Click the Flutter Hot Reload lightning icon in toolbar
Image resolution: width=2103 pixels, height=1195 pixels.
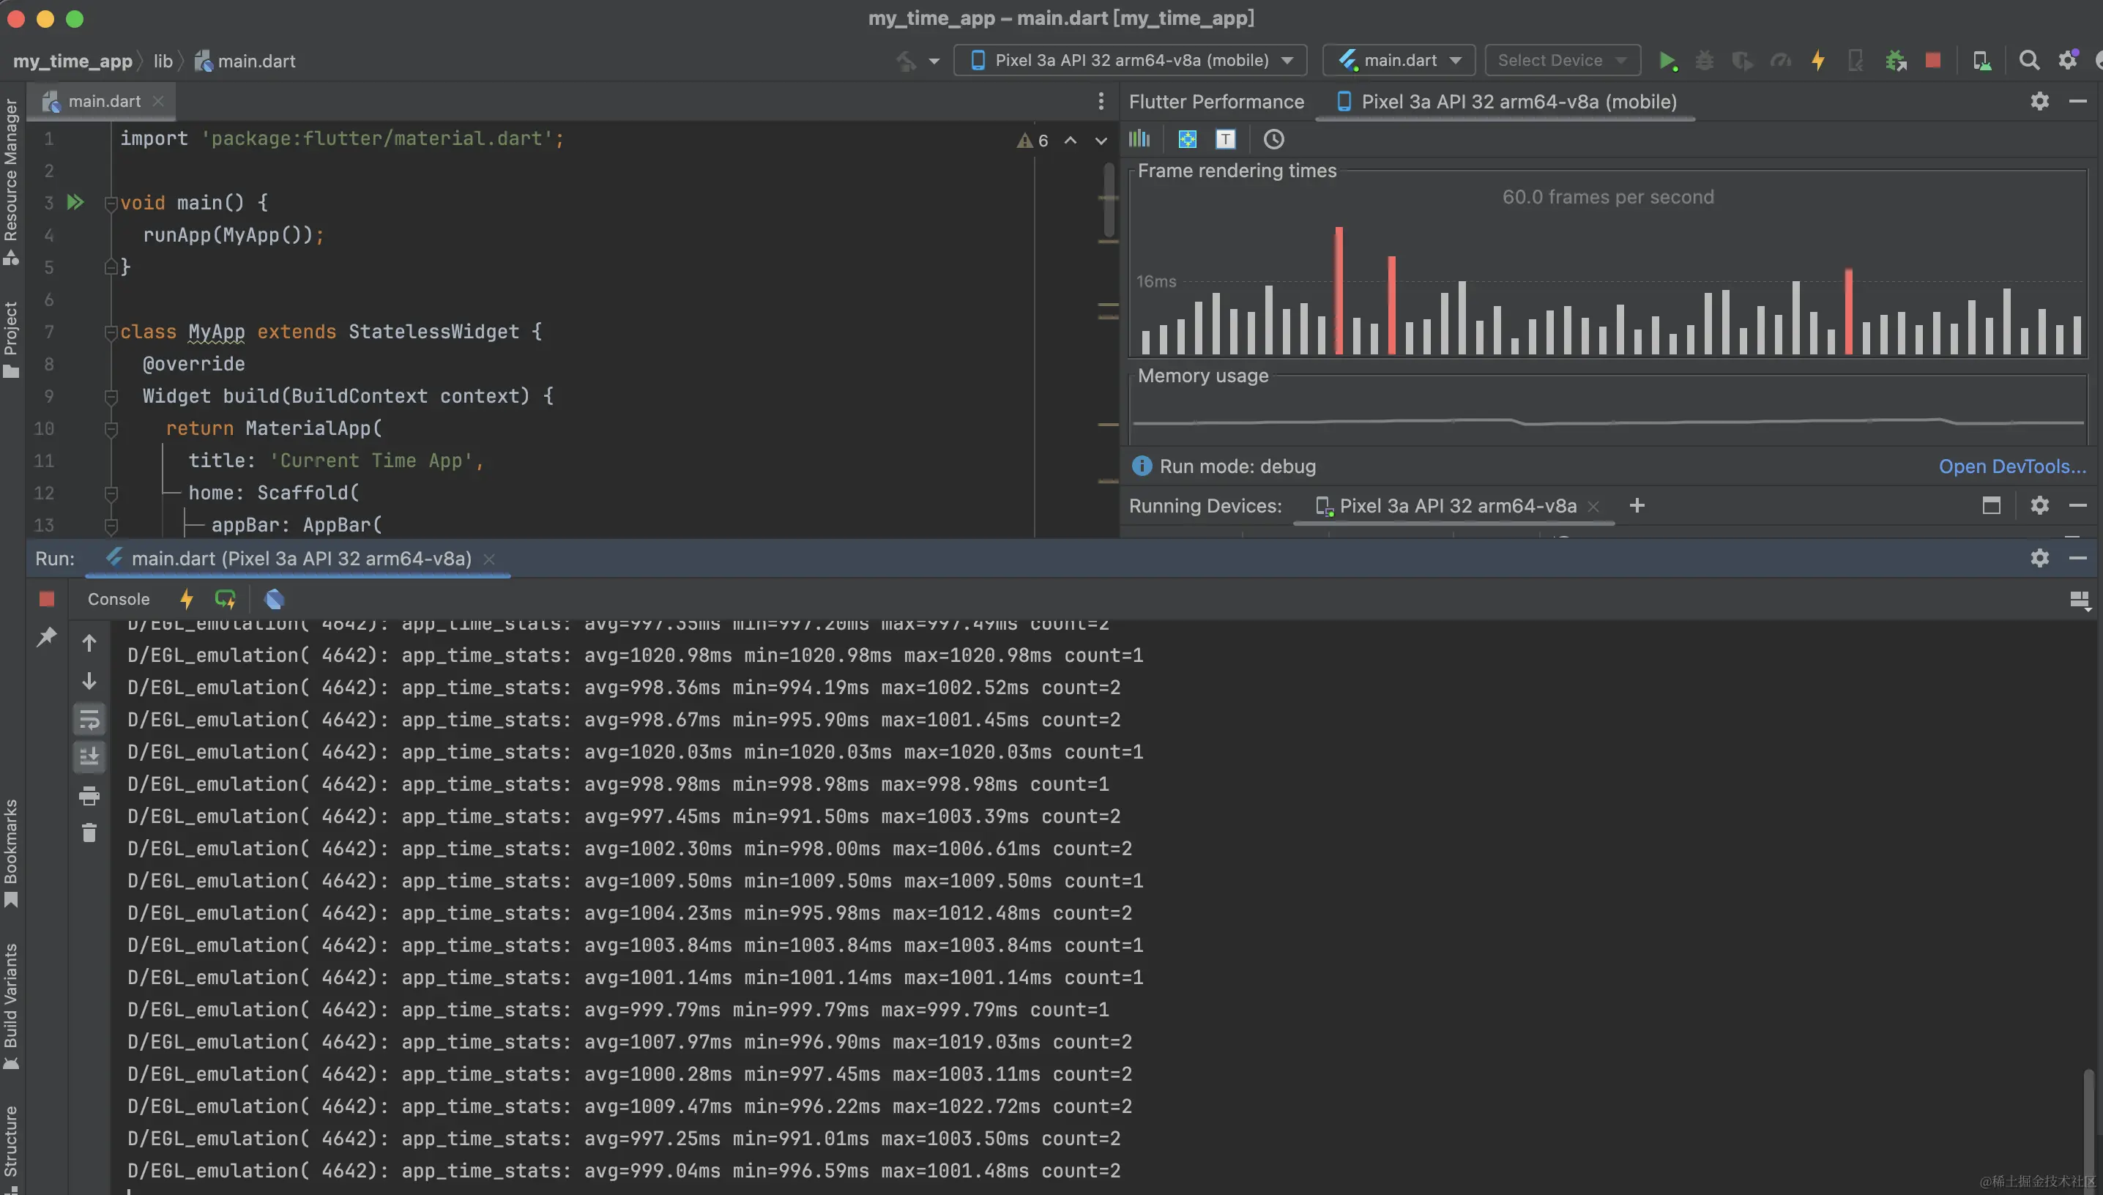click(1817, 61)
